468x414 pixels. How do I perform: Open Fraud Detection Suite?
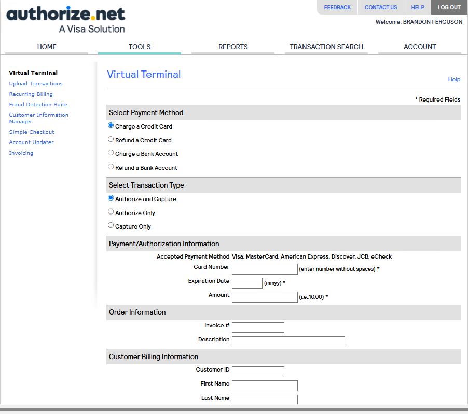tap(38, 104)
